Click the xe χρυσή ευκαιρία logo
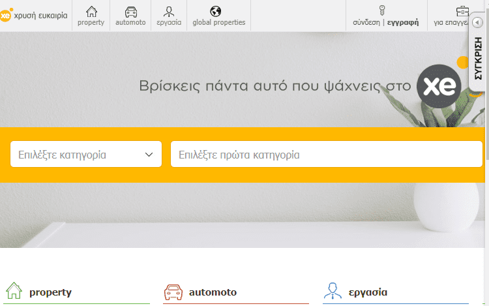The width and height of the screenshot is (489, 306). click(x=33, y=15)
